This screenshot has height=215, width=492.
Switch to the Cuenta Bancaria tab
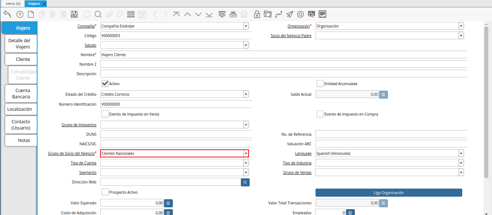21,94
